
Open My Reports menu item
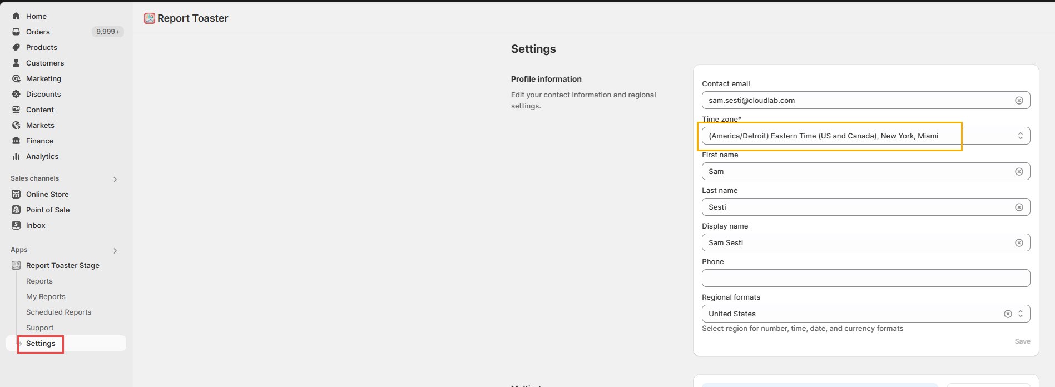click(x=46, y=297)
